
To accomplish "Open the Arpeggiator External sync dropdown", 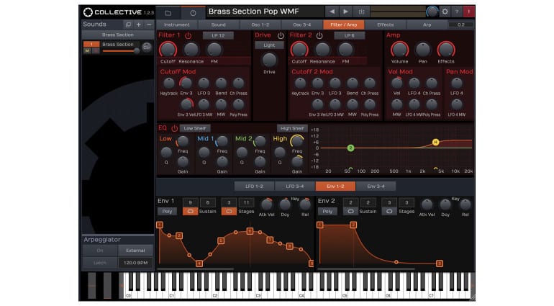I will [136, 251].
